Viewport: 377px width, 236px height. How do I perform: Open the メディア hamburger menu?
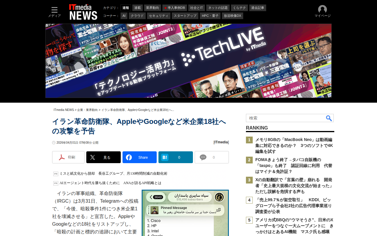point(54,12)
